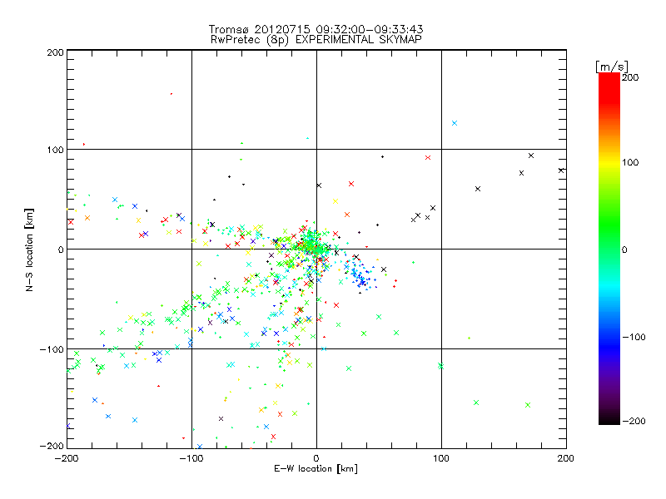The width and height of the screenshot is (666, 499).
Task: Click the colorbar '-100' label
Action: pyautogui.click(x=634, y=337)
